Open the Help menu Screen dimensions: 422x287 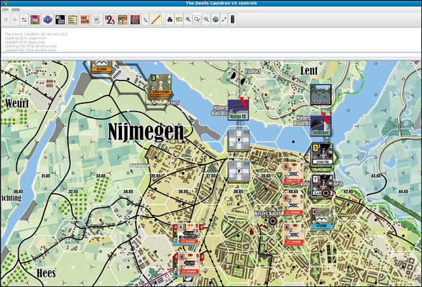pos(16,10)
